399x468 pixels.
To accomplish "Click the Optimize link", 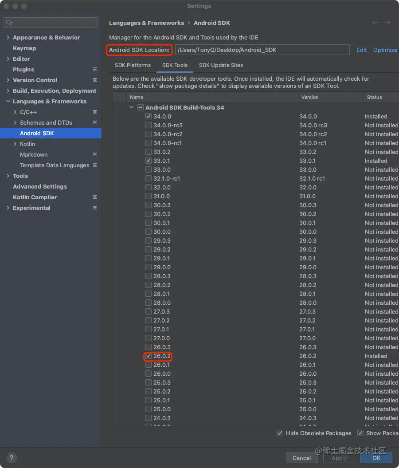I will point(385,50).
